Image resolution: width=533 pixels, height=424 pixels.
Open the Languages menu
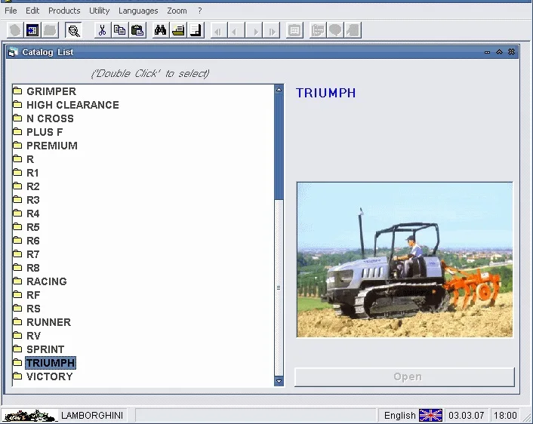point(138,11)
